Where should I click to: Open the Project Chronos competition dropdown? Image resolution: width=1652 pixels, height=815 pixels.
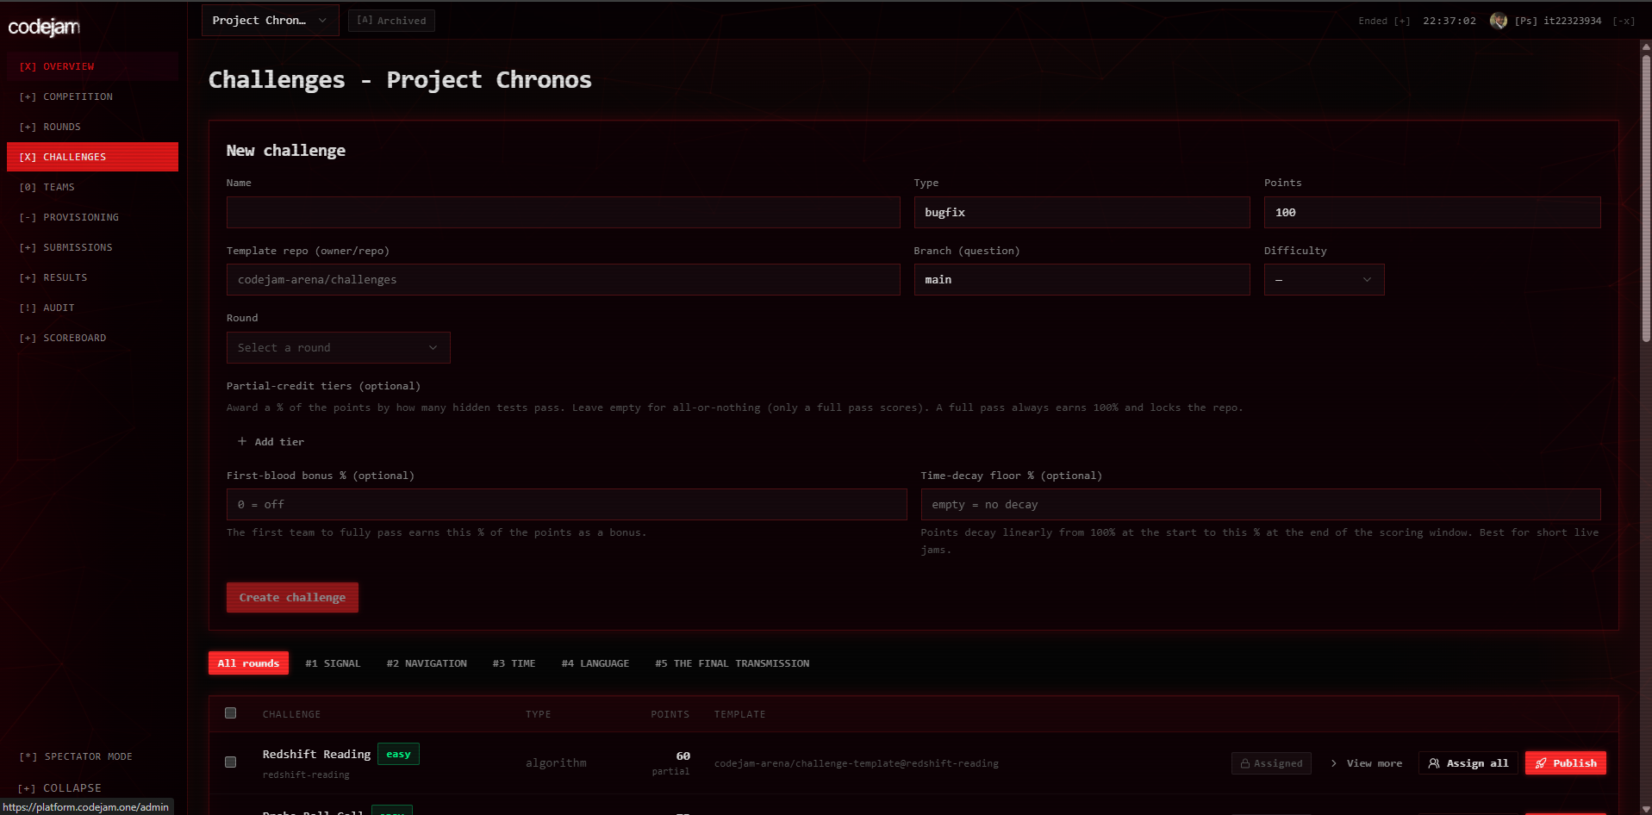coord(270,21)
